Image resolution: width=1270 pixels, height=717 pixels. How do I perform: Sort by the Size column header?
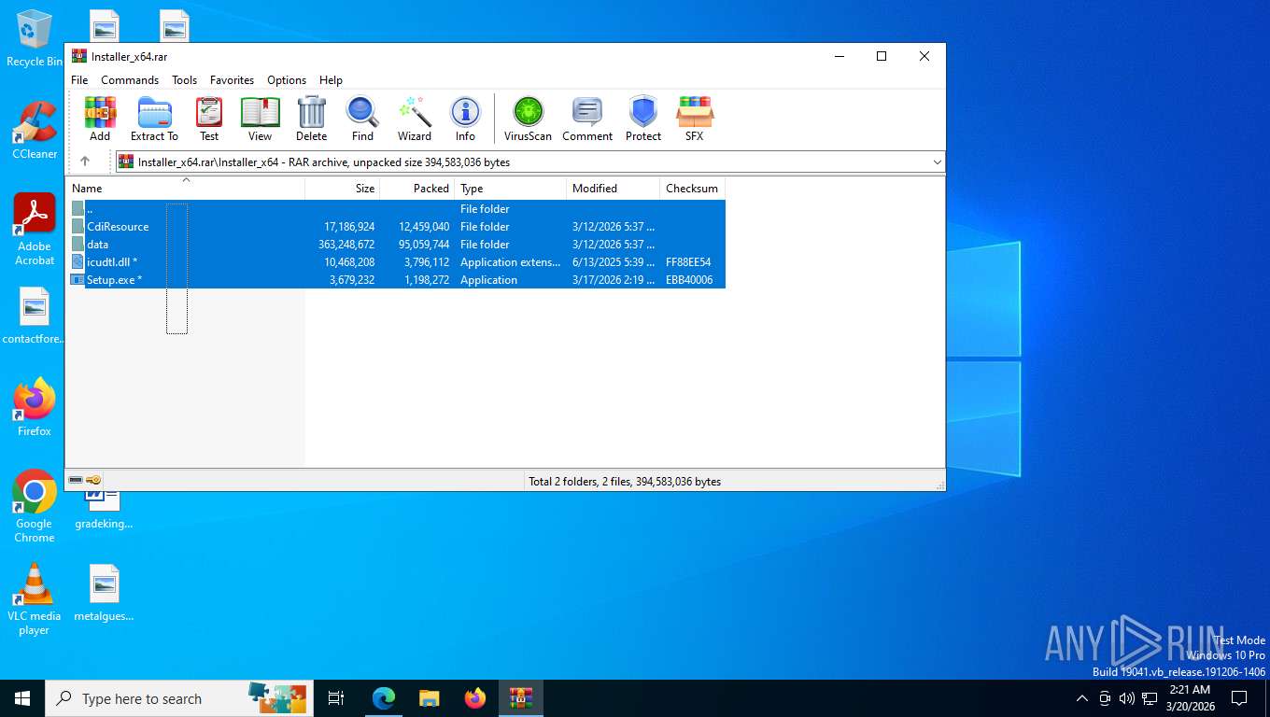pos(343,189)
